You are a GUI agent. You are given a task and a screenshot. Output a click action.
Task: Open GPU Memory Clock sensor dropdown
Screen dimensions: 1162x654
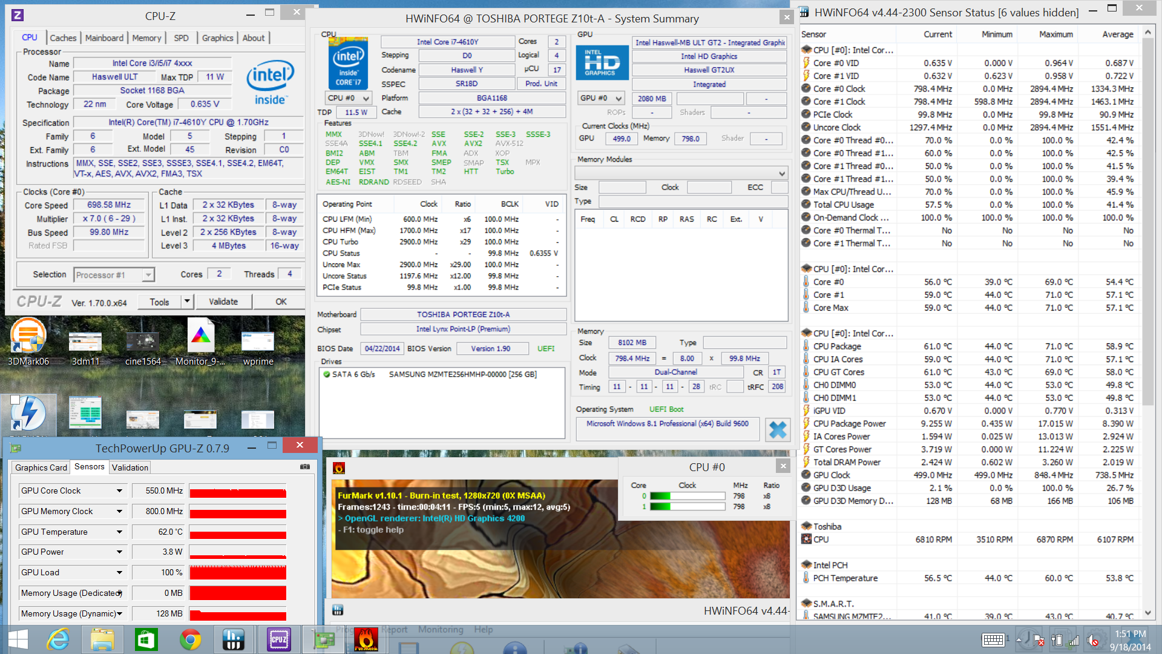coord(119,512)
